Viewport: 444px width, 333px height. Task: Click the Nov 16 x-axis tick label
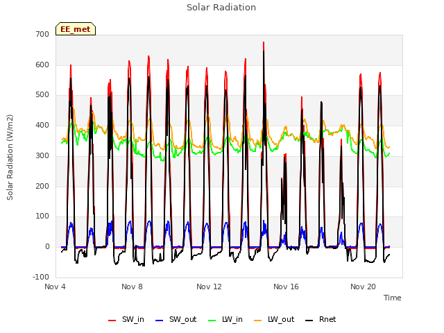286,287
